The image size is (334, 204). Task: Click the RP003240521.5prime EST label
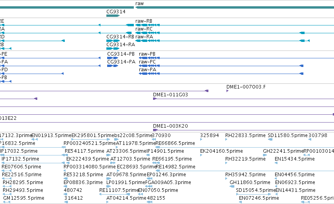[89, 143]
